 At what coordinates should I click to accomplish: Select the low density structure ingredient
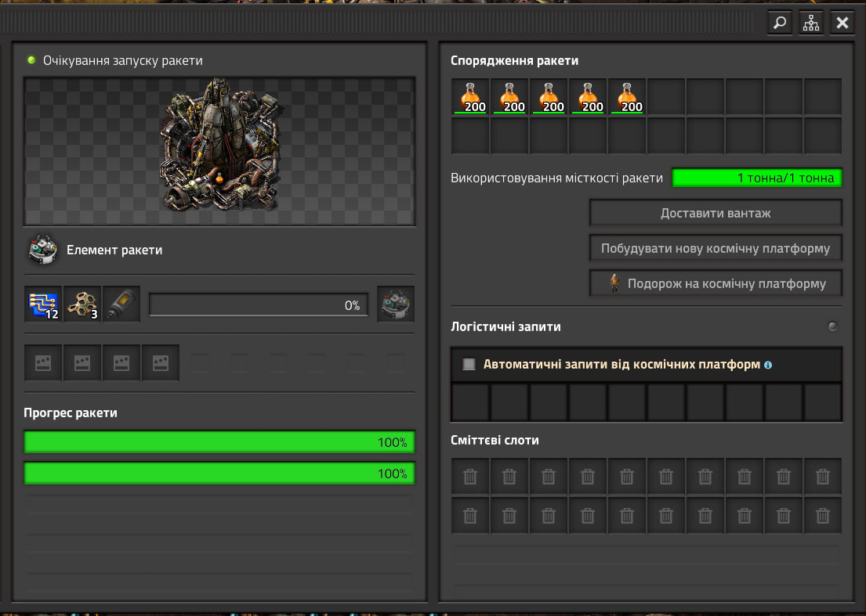[82, 304]
